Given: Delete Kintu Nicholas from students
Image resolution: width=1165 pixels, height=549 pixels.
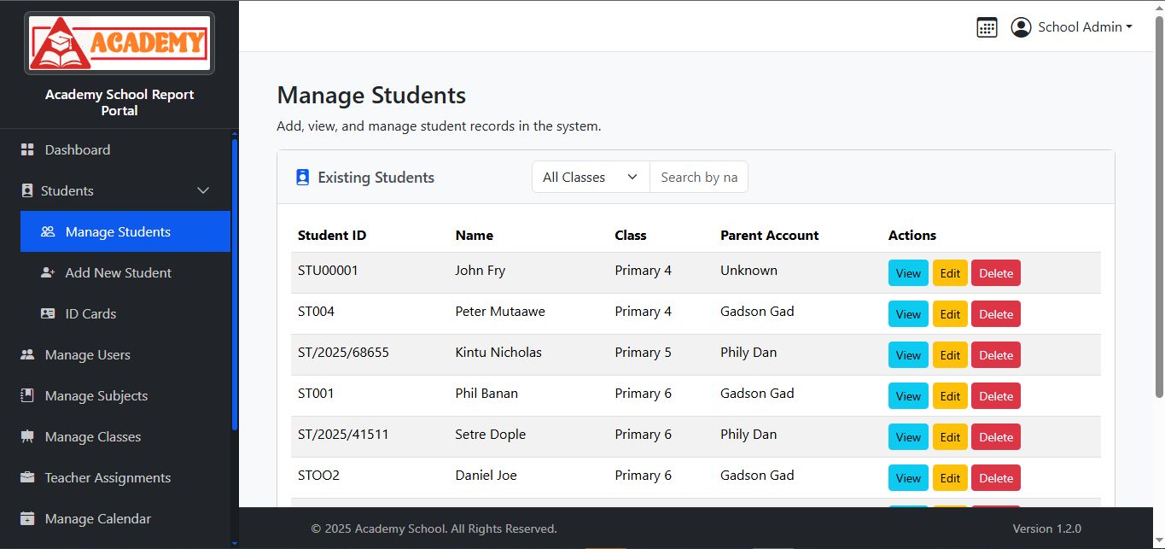Looking at the screenshot, I should coord(995,355).
